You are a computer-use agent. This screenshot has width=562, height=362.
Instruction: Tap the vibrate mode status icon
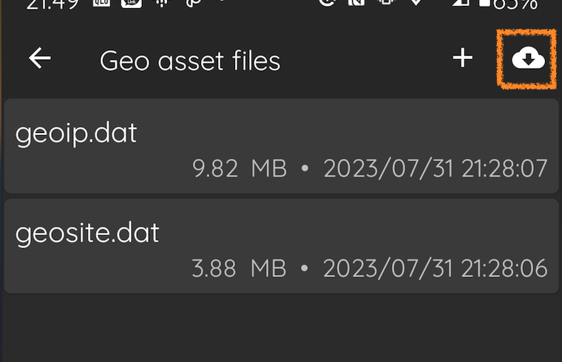click(x=386, y=3)
